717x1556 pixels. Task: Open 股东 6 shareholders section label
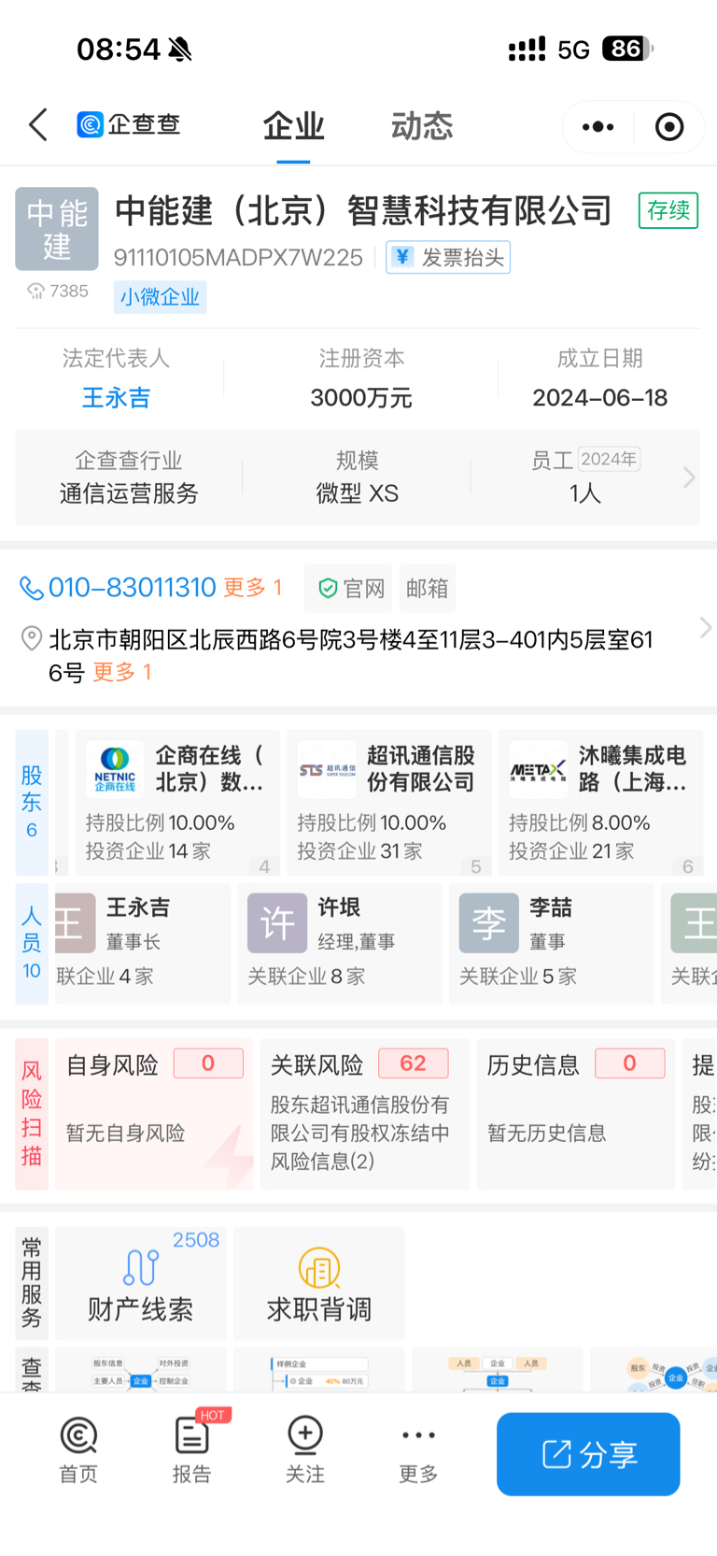32,802
